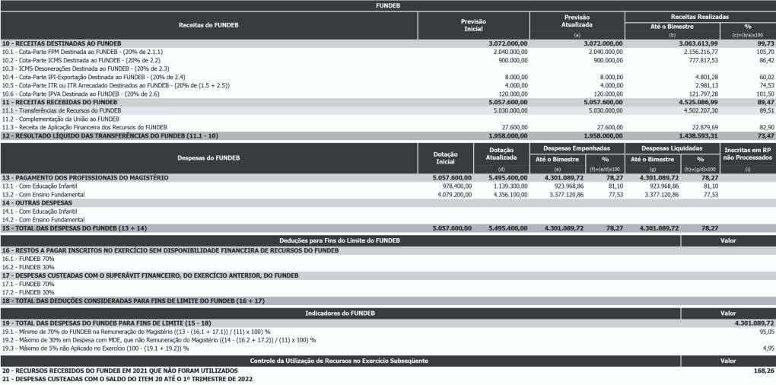Image resolution: width=776 pixels, height=385 pixels.
Task: Select row 14.1 Com Educação Infantil
Action: [388, 212]
